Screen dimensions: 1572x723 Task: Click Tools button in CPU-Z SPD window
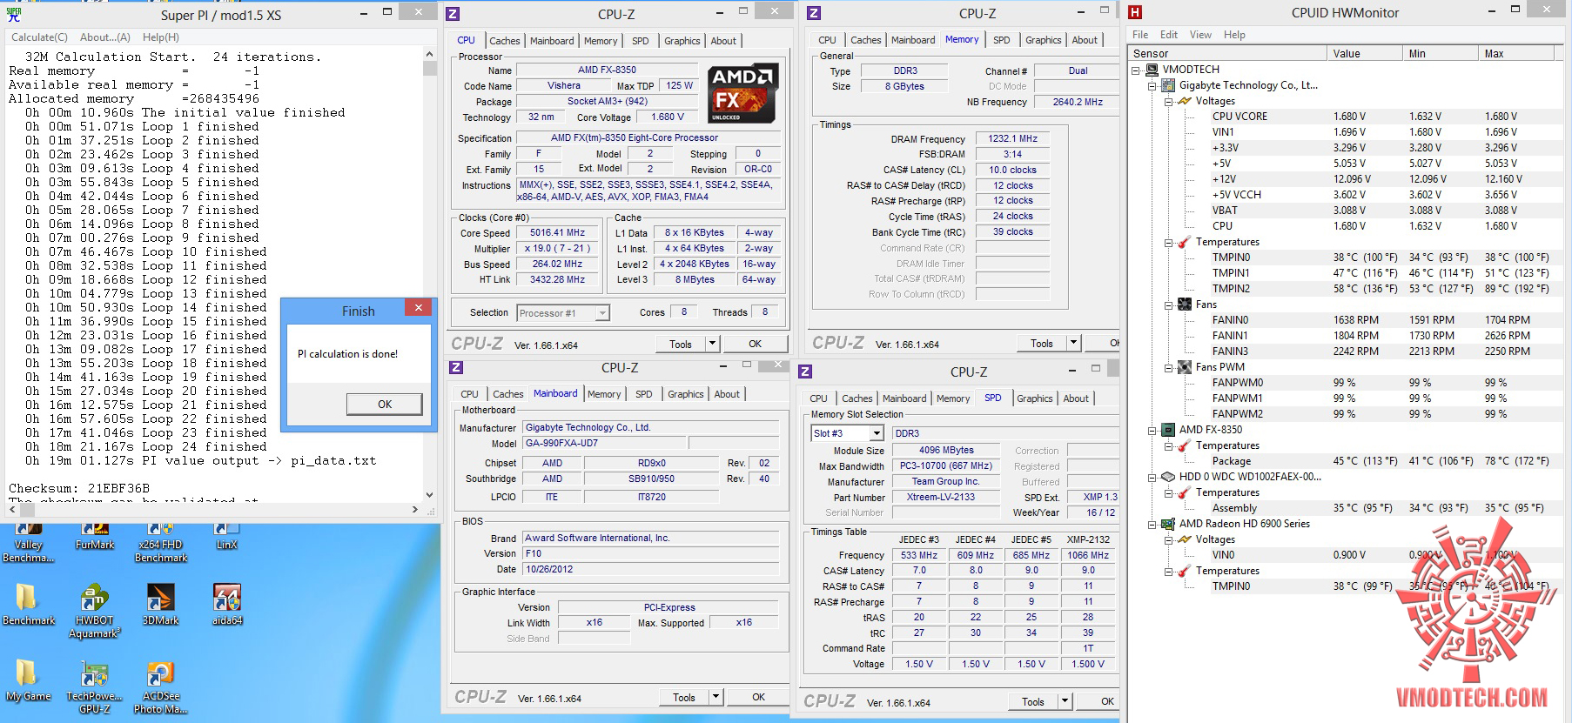point(1033,701)
